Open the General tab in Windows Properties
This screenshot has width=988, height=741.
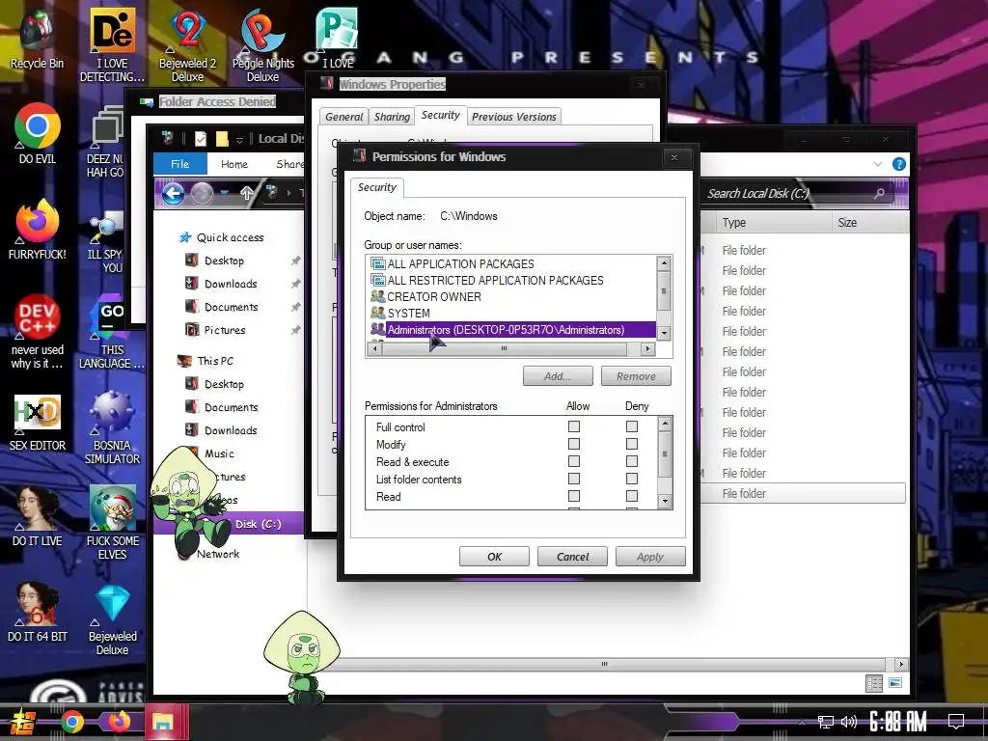click(x=344, y=117)
